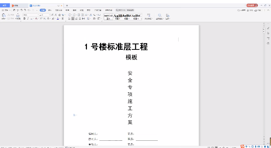Screen dimensions: 271x148
Task: Open the 审阅 (Review) ribbon tab
Action: pos(75,10)
